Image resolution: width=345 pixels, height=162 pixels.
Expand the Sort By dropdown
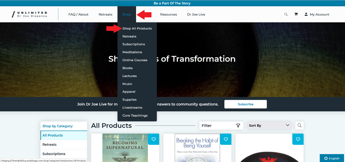pyautogui.click(x=269, y=126)
